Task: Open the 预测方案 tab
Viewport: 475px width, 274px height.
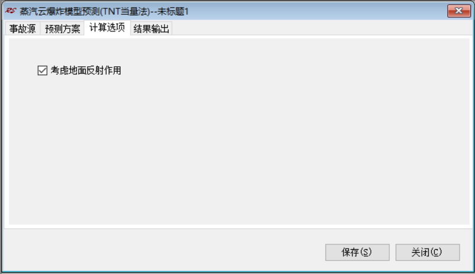Action: pyautogui.click(x=62, y=29)
